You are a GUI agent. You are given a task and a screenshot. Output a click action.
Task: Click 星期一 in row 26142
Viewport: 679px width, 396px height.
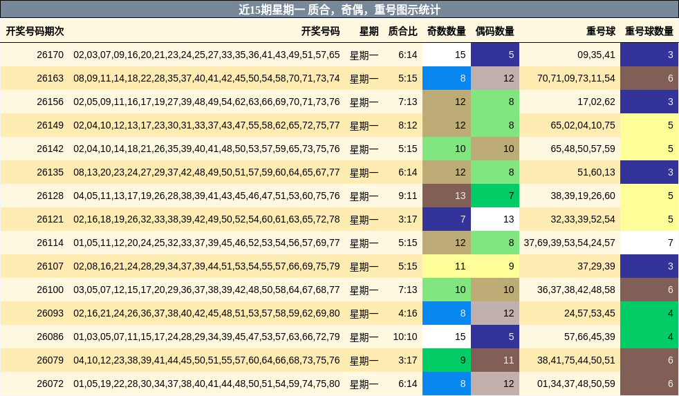tap(364, 149)
